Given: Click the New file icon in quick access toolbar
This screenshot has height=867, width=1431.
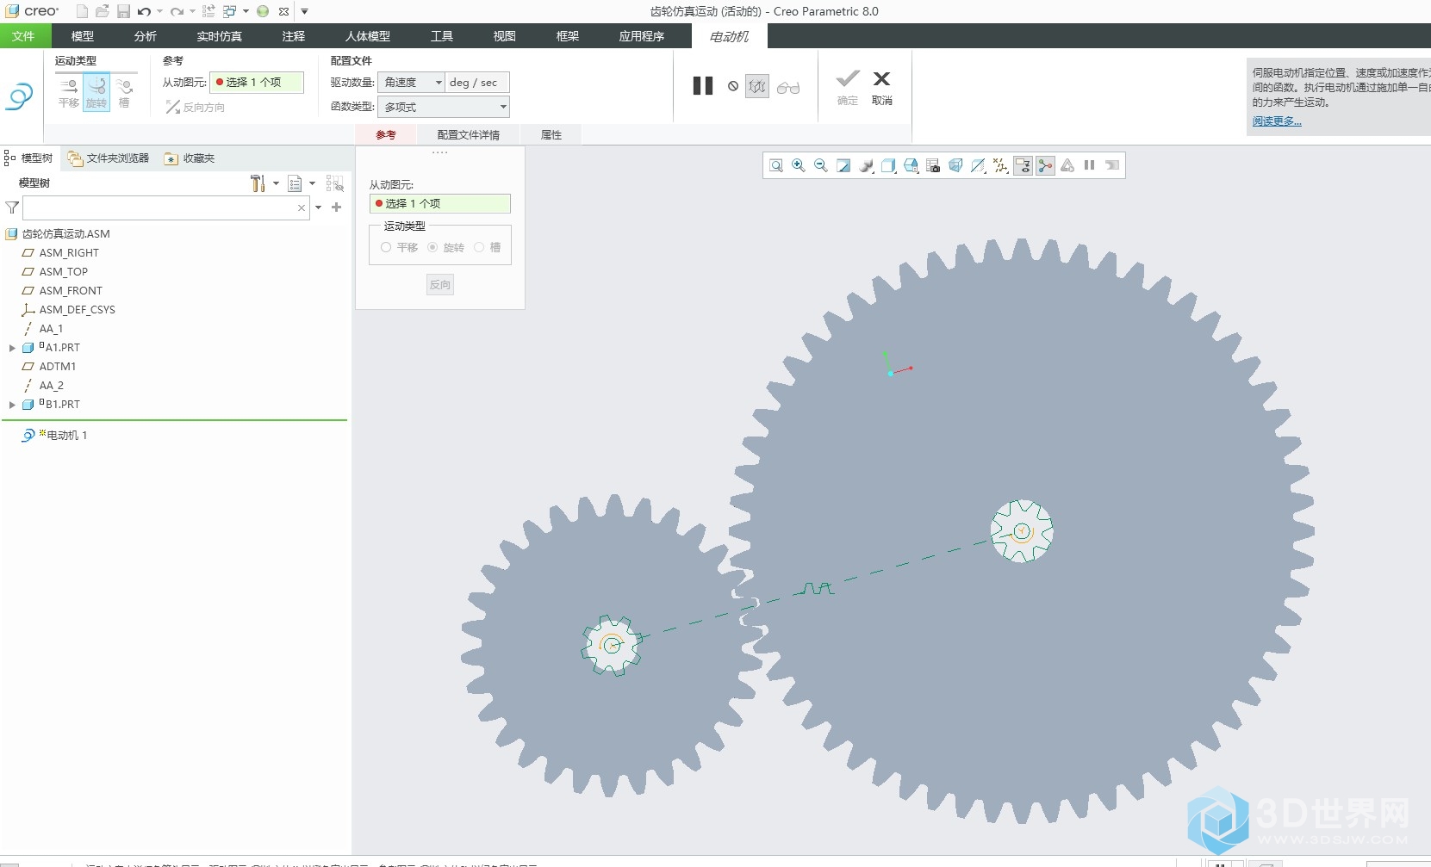Looking at the screenshot, I should point(82,11).
